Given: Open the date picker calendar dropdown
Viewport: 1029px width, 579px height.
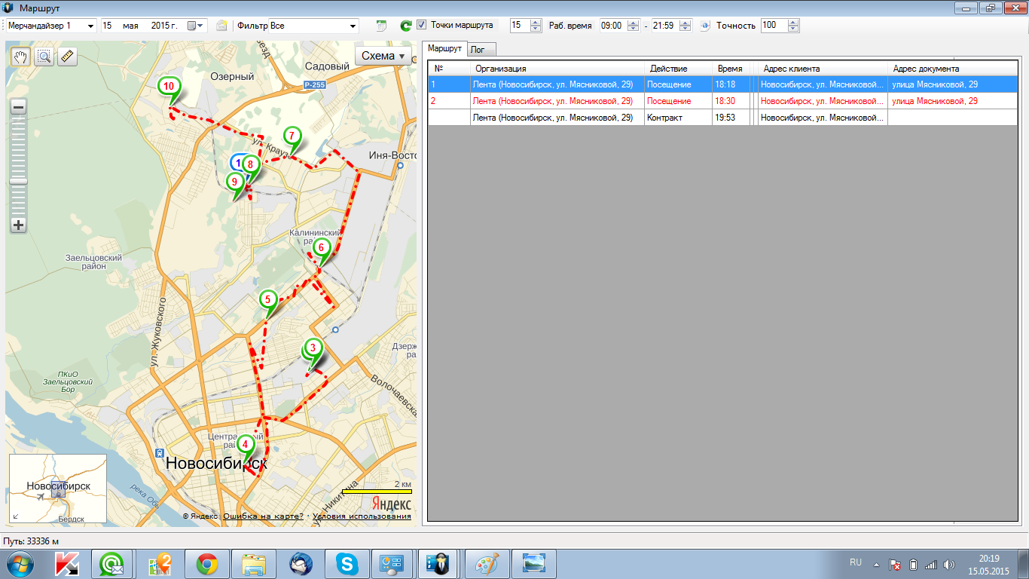Looking at the screenshot, I should click(196, 26).
